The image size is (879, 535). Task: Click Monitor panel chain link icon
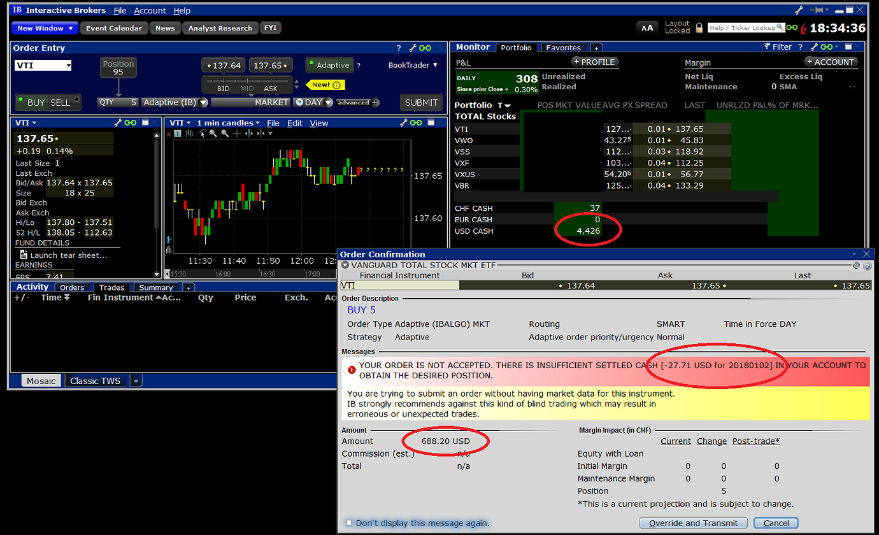coord(826,47)
